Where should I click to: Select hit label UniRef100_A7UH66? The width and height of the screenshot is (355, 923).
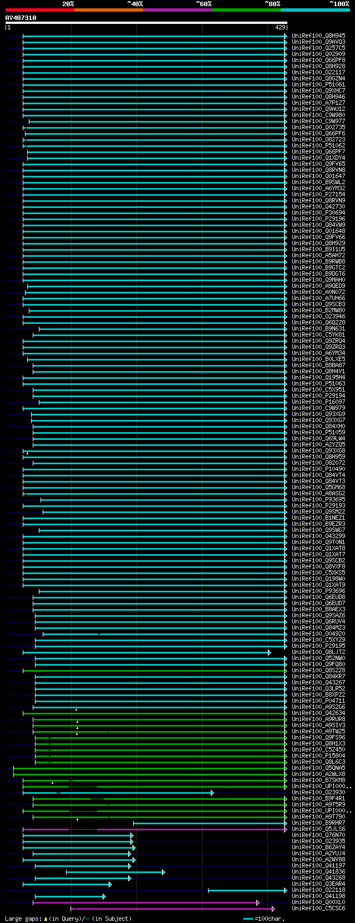coord(318,298)
